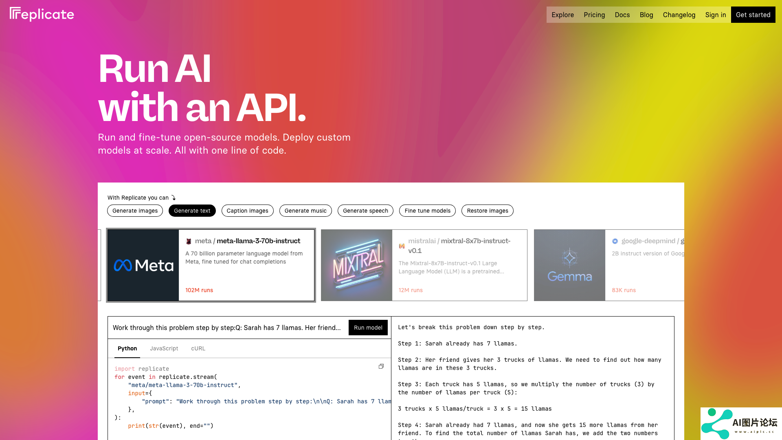Click the meta-llama description text
Image resolution: width=782 pixels, height=440 pixels.
[x=244, y=257]
